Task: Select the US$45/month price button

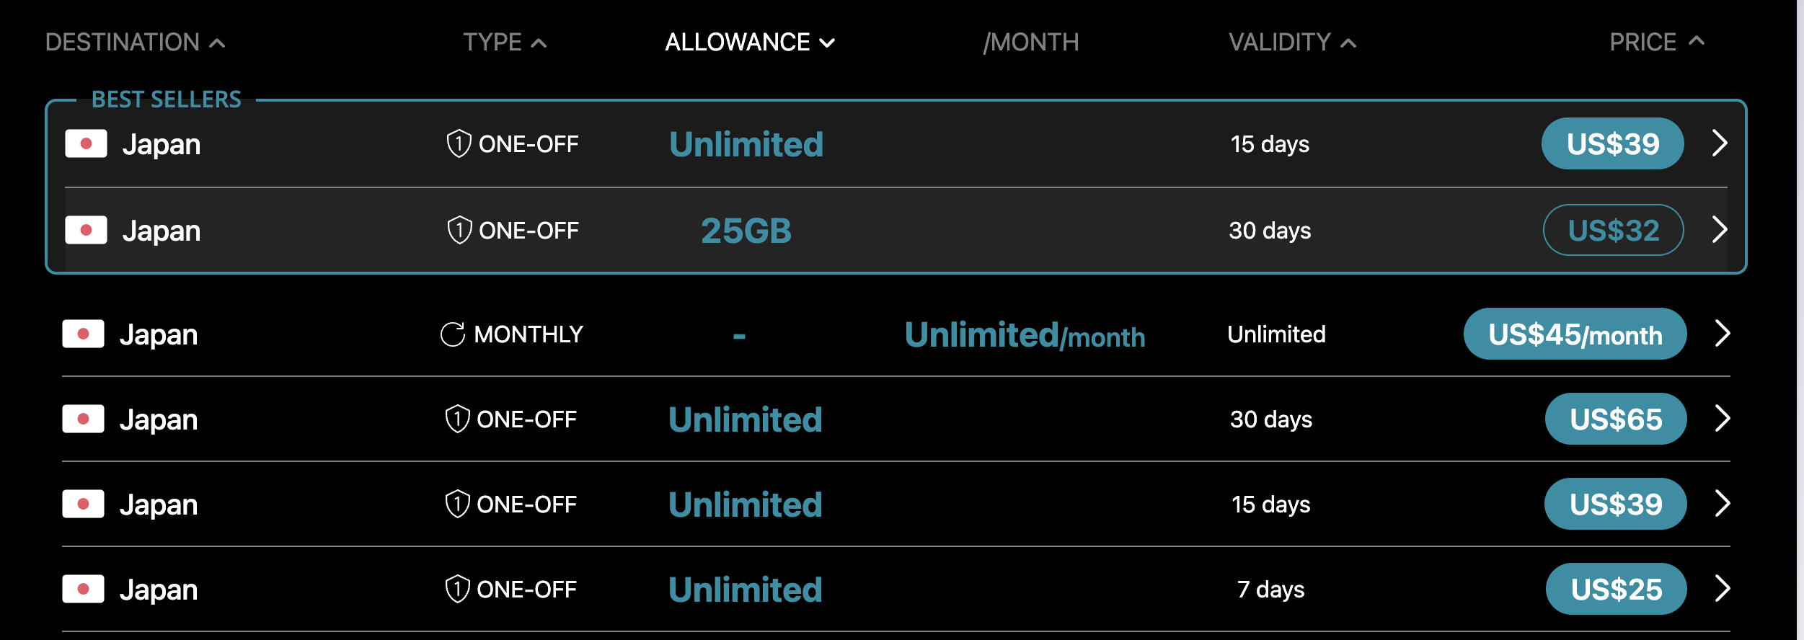Action: tap(1575, 334)
